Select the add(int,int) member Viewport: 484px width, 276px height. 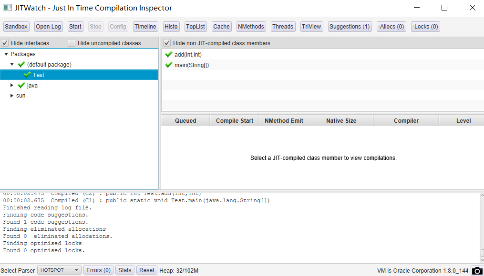click(x=322, y=55)
